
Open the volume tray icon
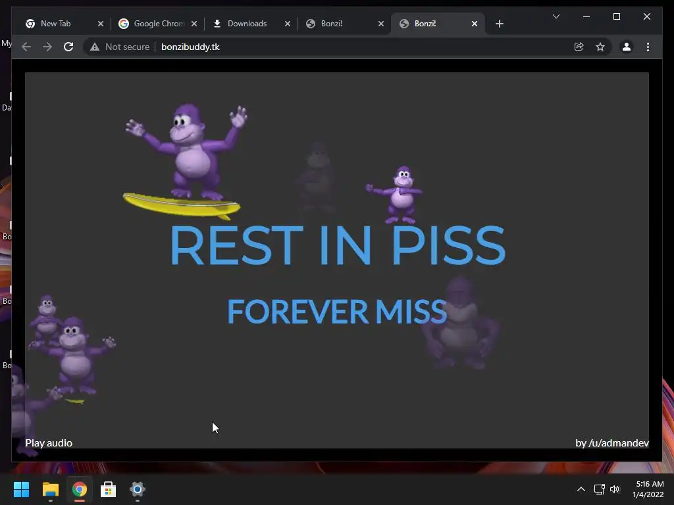[x=615, y=489]
